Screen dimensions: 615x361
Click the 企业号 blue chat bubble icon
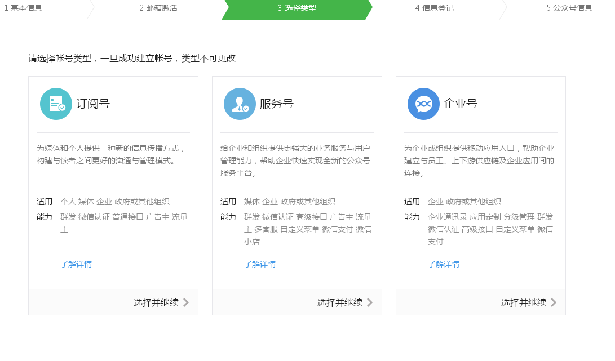(x=423, y=104)
